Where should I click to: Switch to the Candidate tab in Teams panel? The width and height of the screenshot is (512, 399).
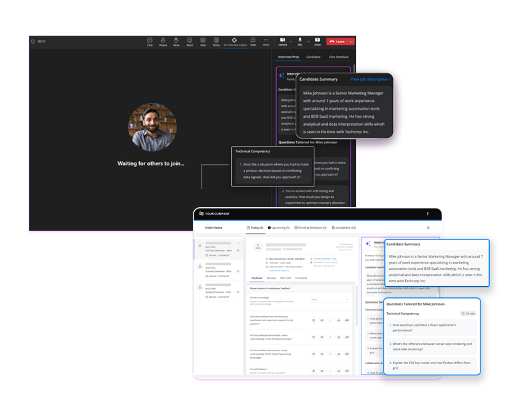coord(313,57)
